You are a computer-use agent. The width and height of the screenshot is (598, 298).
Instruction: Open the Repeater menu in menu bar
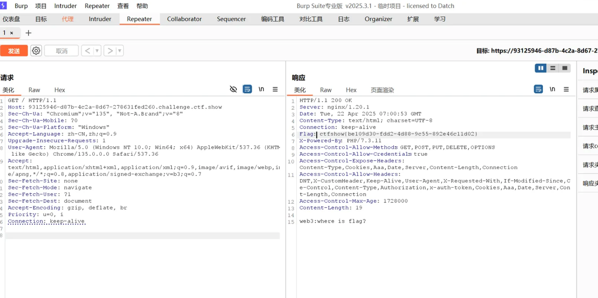tap(97, 6)
